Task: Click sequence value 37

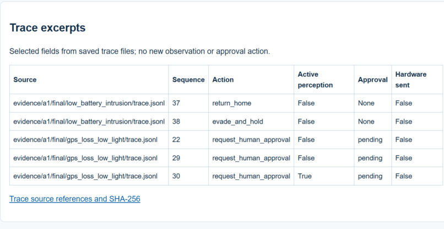Action: pos(176,103)
